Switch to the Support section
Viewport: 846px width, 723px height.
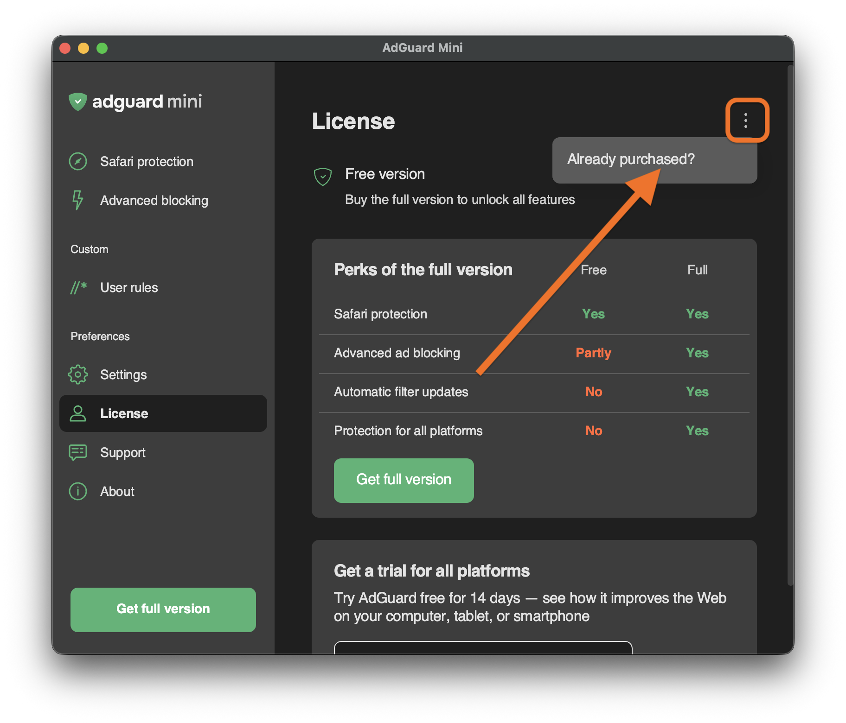[x=122, y=452]
